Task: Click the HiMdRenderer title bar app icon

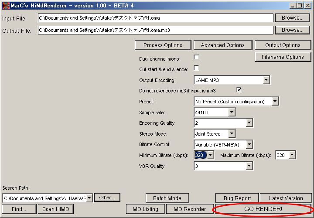Action: (x=6, y=6)
